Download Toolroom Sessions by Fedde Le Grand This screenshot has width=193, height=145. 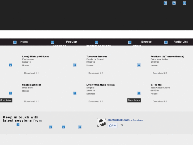[96, 73]
